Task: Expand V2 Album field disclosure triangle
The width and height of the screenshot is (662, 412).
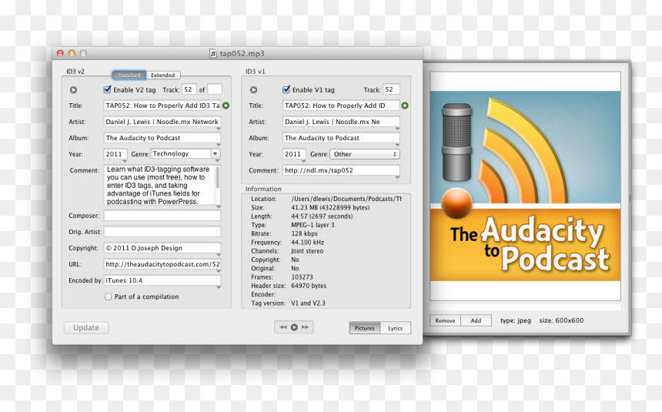Action: coord(219,145)
